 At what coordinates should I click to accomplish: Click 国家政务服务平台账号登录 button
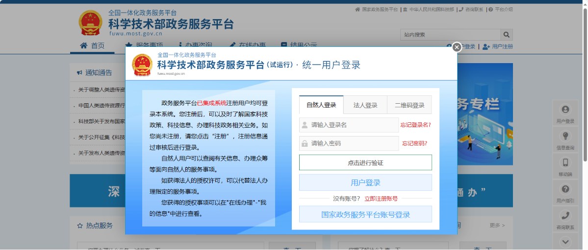(365, 214)
